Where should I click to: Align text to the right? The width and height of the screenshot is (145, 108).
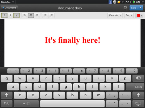37,15
